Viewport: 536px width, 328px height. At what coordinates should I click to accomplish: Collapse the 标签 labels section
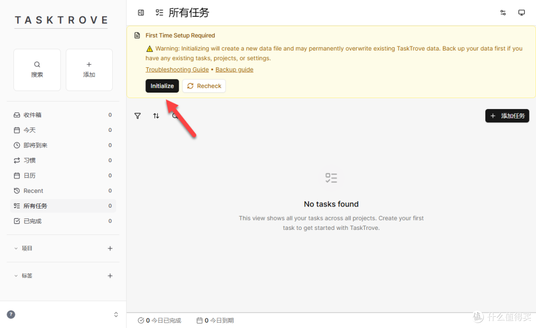tap(23, 276)
